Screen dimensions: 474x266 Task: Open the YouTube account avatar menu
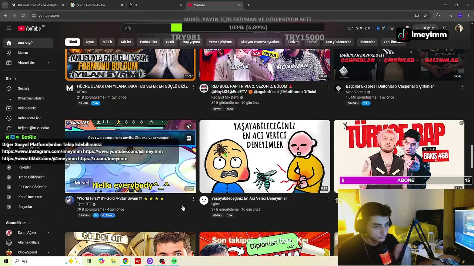[459, 28]
